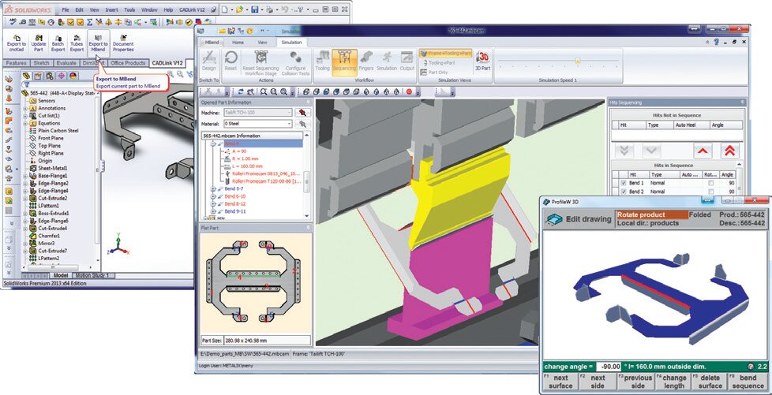This screenshot has height=395, width=772.
Task: Move hit up with single red arrow
Action: pos(702,151)
